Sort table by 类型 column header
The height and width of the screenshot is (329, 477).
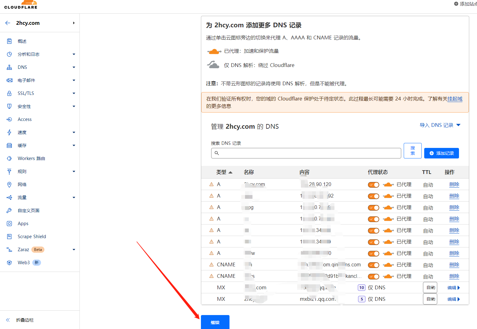224,172
